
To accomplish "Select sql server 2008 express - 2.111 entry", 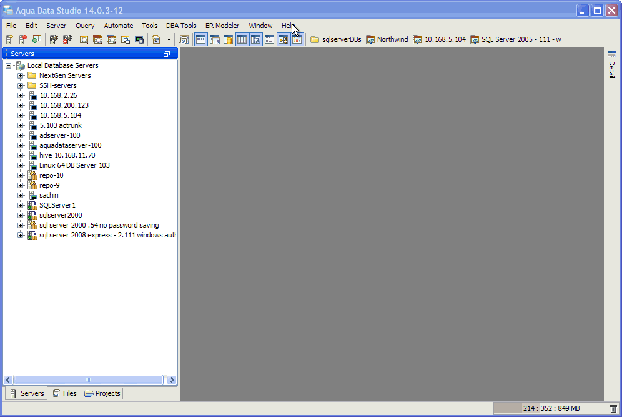I will click(108, 235).
